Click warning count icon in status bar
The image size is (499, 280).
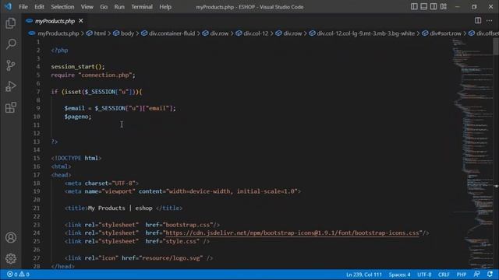[x=22, y=275]
